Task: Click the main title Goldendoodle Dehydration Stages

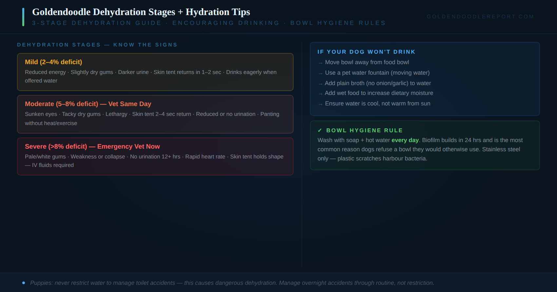Action: pos(141,12)
